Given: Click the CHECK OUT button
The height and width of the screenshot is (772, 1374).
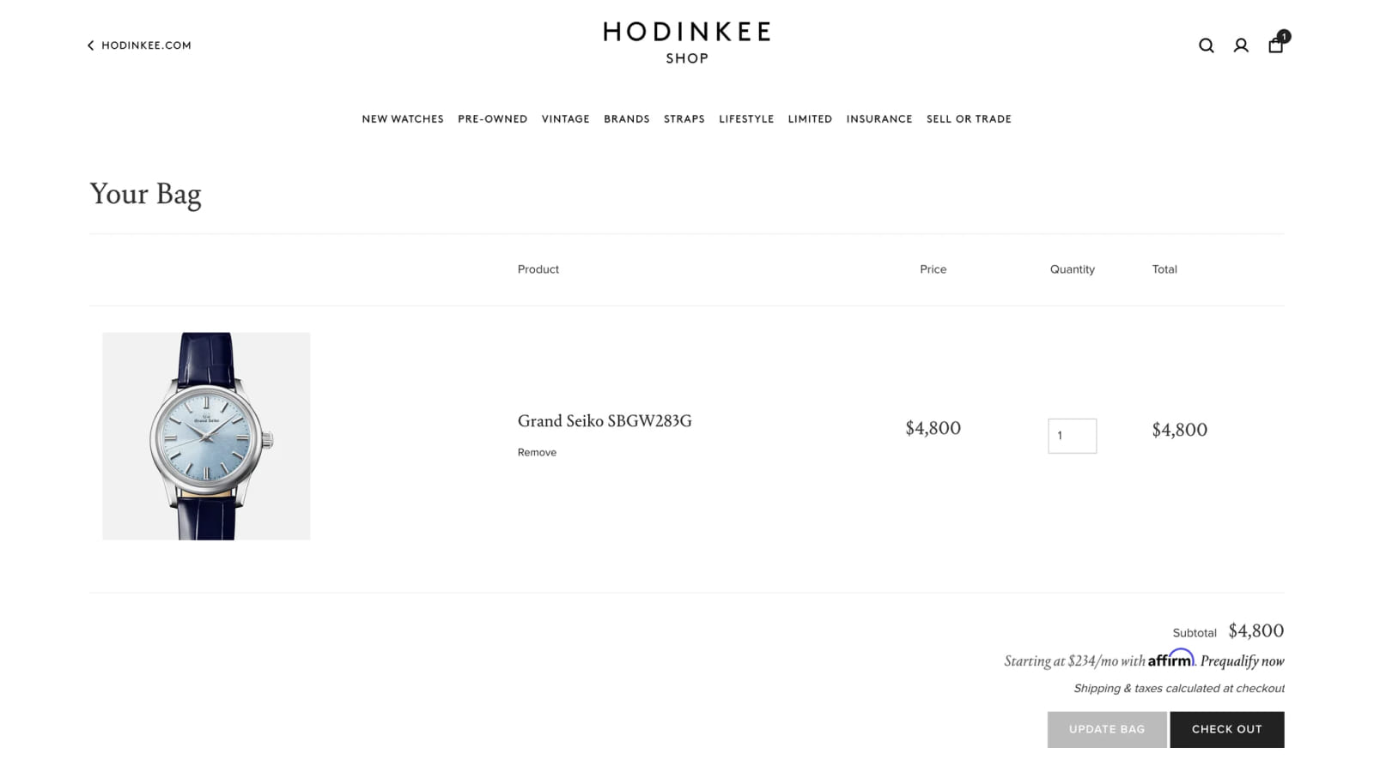Looking at the screenshot, I should tap(1226, 729).
